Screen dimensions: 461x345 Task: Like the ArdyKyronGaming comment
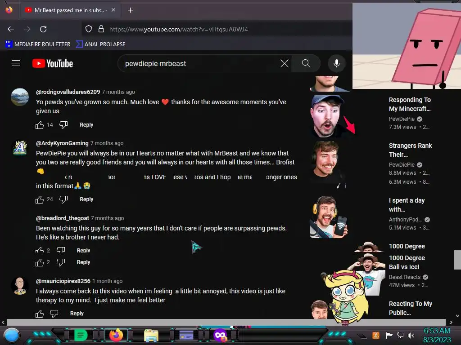[40, 199]
